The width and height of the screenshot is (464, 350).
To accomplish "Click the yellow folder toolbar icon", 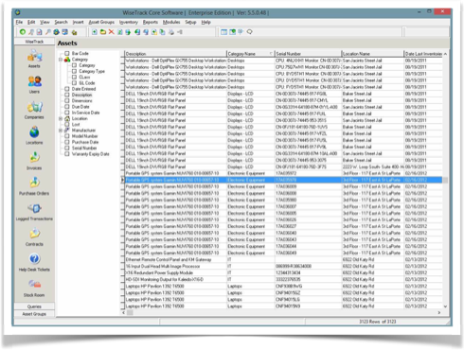I will coord(103,32).
